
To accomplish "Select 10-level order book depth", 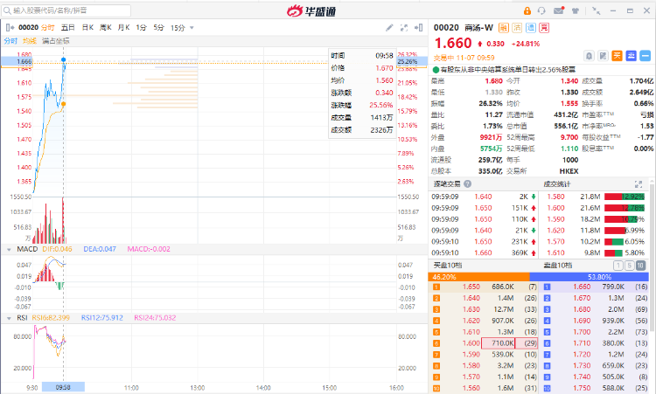I will pyautogui.click(x=640, y=265).
